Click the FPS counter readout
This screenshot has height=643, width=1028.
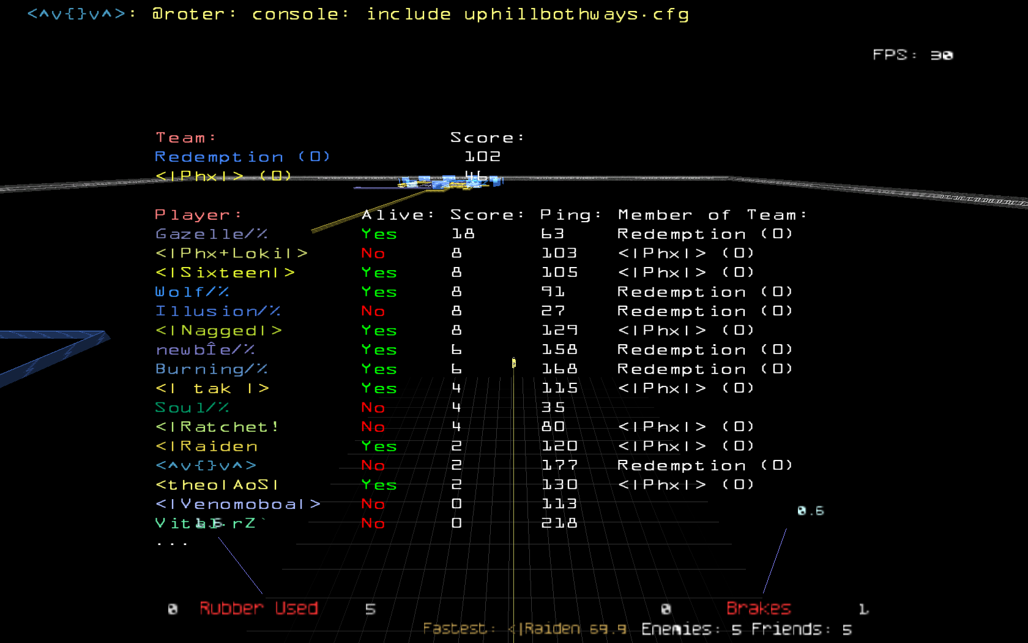[x=912, y=55]
